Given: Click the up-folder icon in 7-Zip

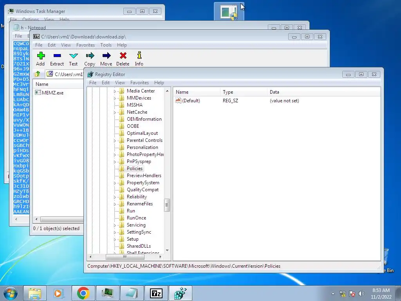Looking at the screenshot, I should coord(38,74).
